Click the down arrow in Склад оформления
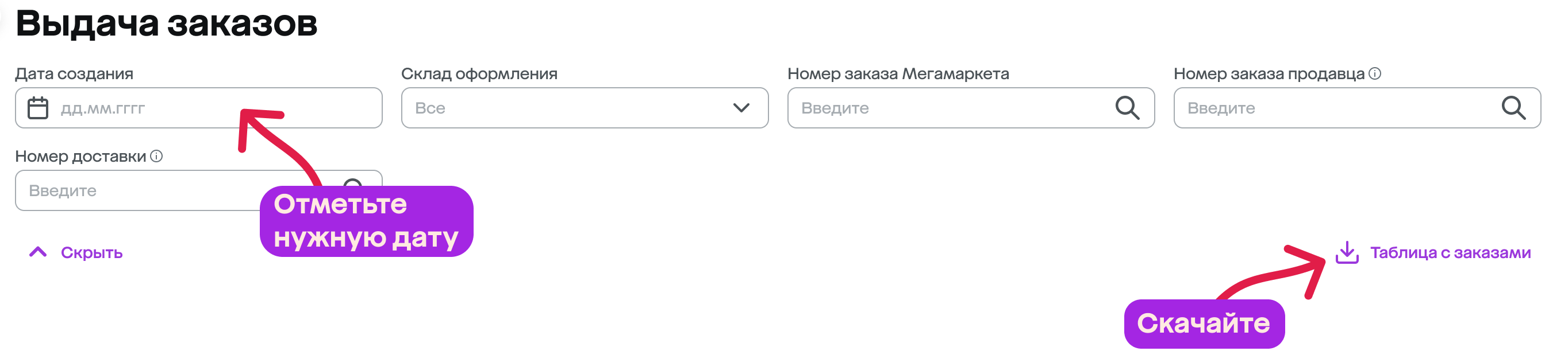The height and width of the screenshot is (355, 1549). tap(741, 108)
